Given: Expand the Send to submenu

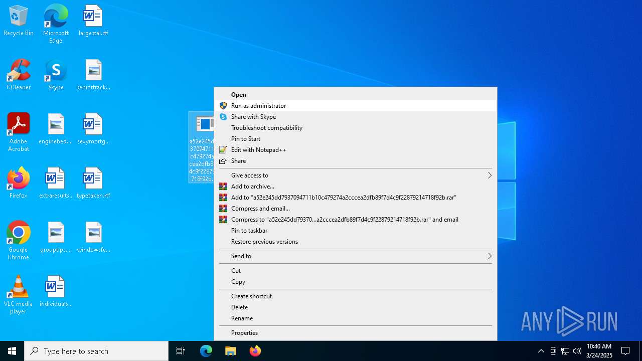Looking at the screenshot, I should (x=356, y=256).
